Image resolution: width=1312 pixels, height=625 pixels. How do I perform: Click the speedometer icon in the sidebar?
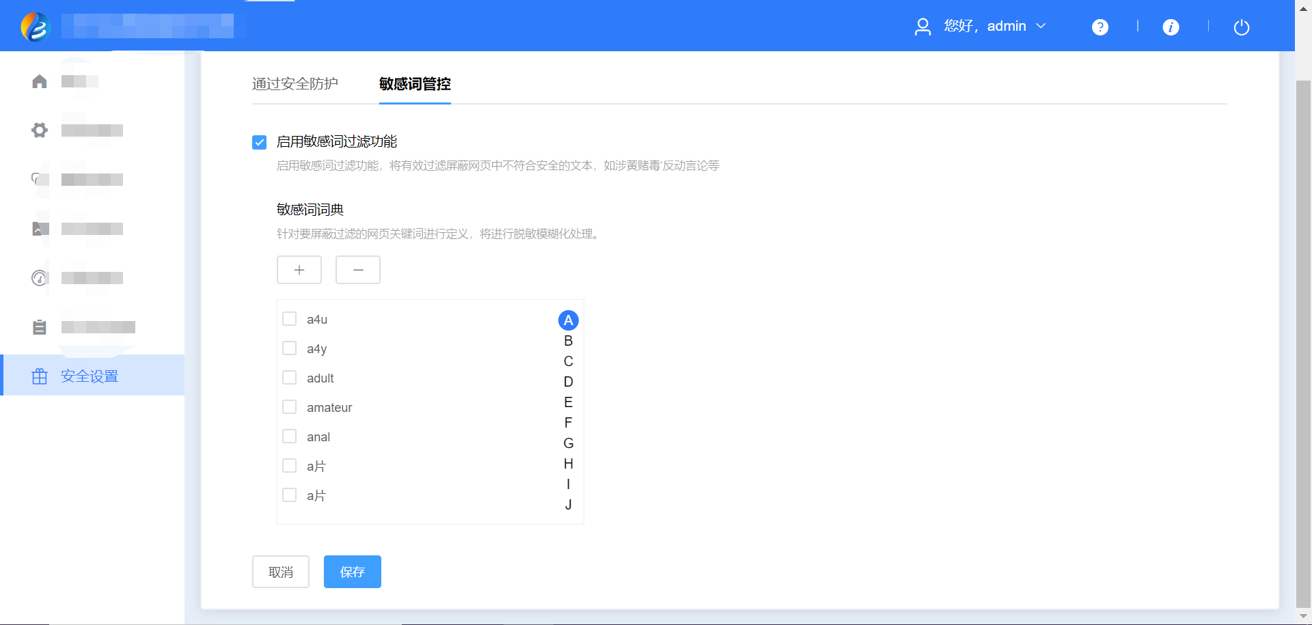coord(39,278)
